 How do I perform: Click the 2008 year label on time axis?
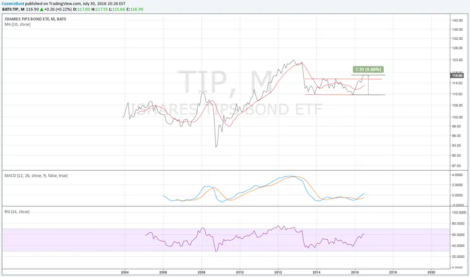[201, 272]
